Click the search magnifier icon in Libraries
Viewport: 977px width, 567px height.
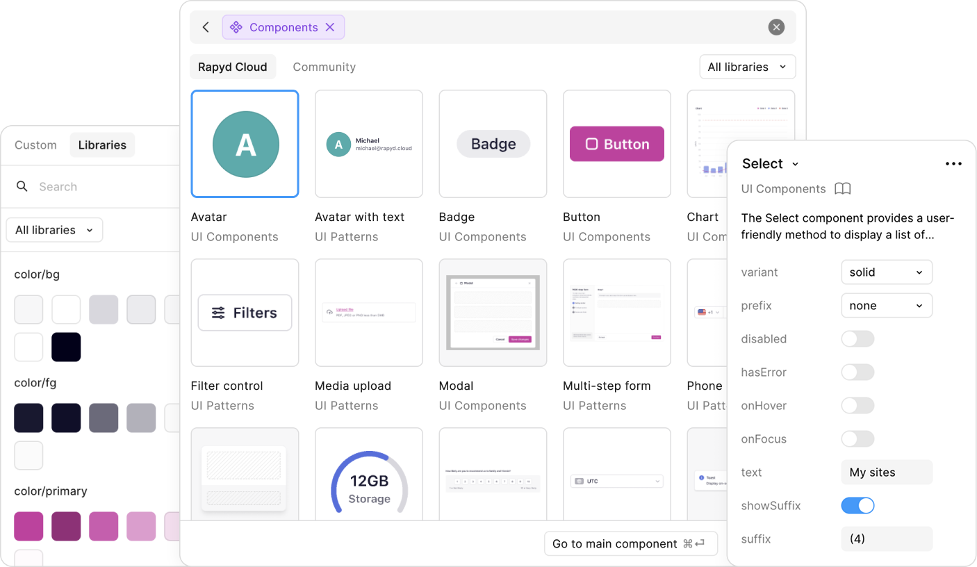point(22,186)
